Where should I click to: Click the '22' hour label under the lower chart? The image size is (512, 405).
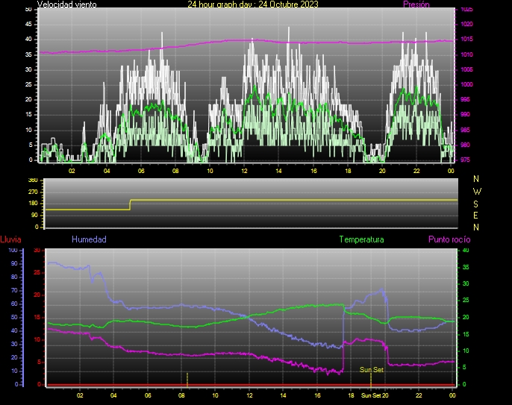(x=419, y=395)
